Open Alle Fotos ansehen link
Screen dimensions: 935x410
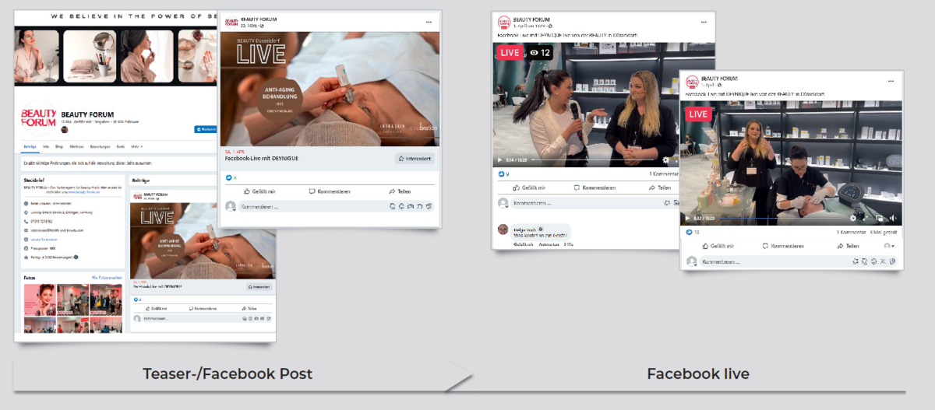(107, 277)
